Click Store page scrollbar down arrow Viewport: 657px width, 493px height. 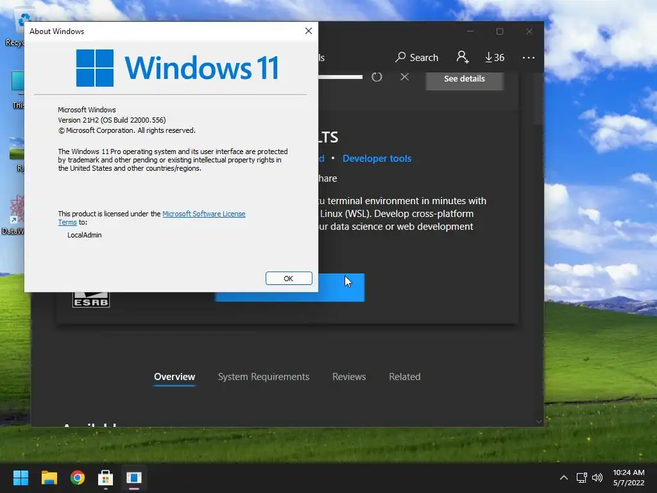(539, 422)
